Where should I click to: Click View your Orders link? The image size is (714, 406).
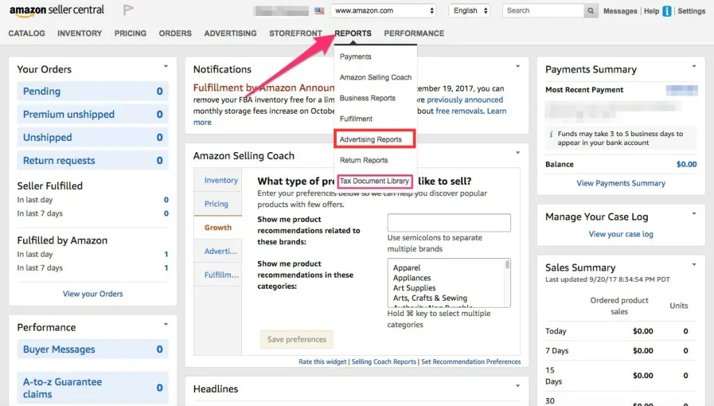93,294
